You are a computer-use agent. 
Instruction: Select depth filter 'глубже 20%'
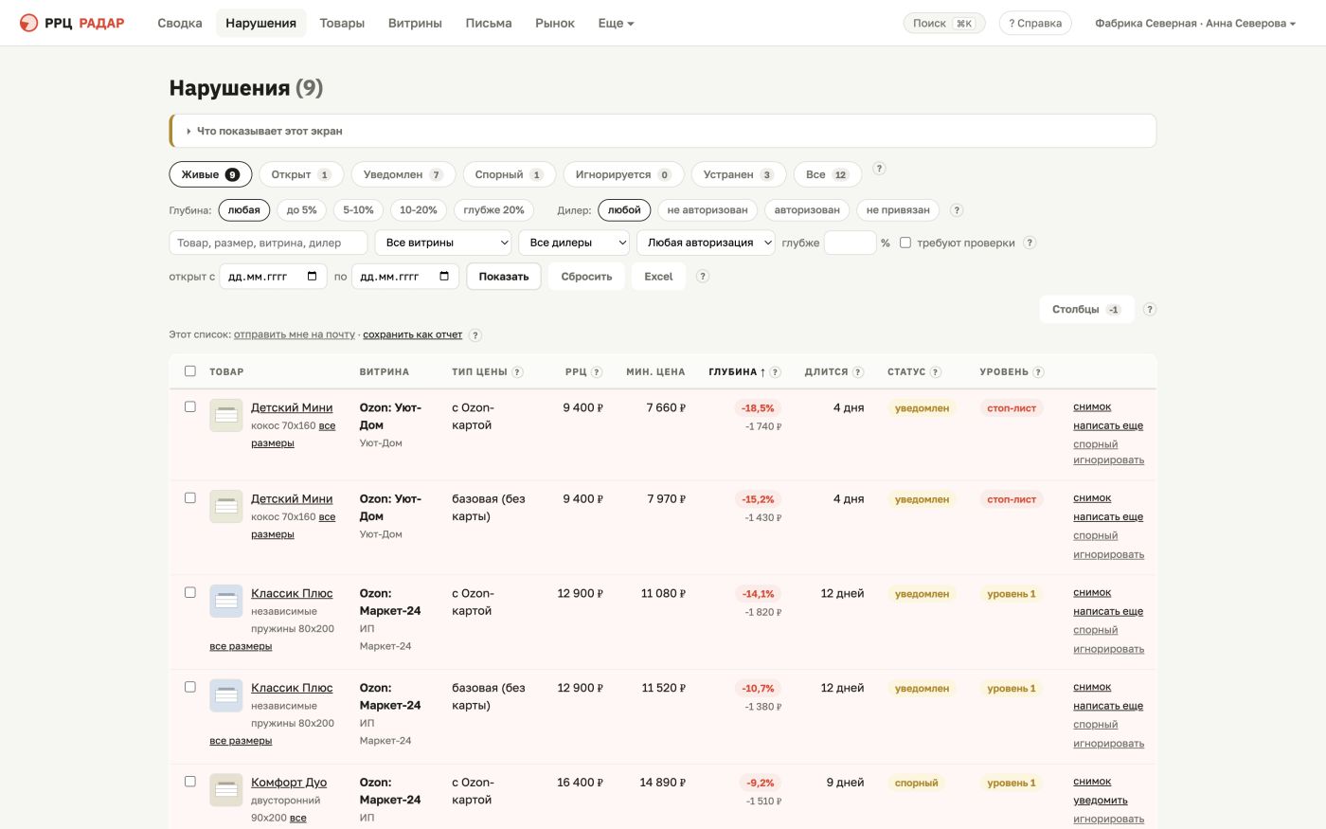(494, 210)
